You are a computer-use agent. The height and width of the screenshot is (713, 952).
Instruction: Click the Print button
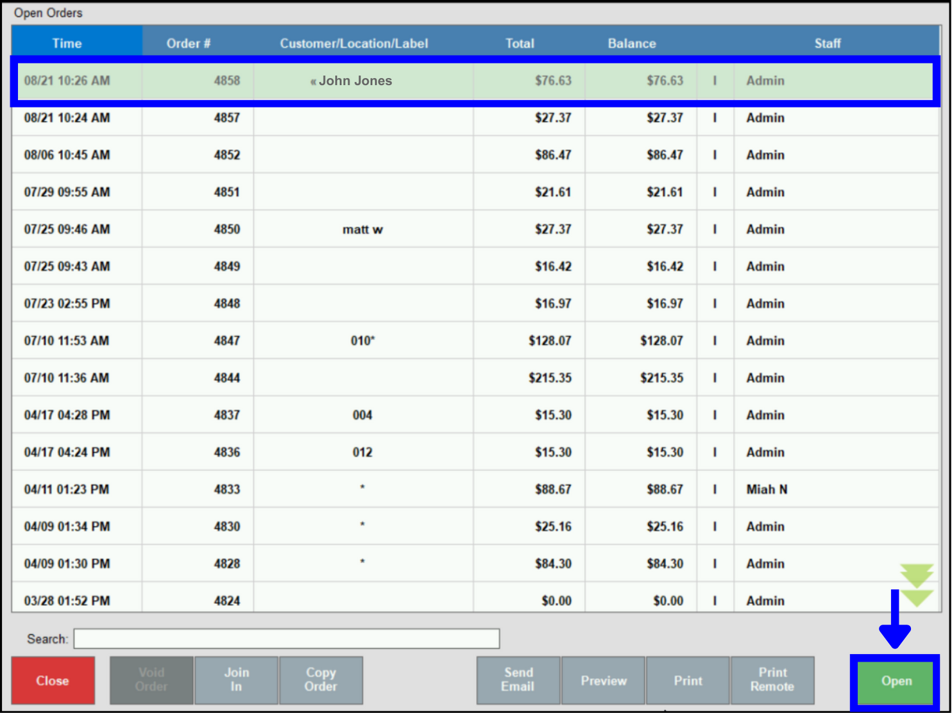(x=688, y=680)
